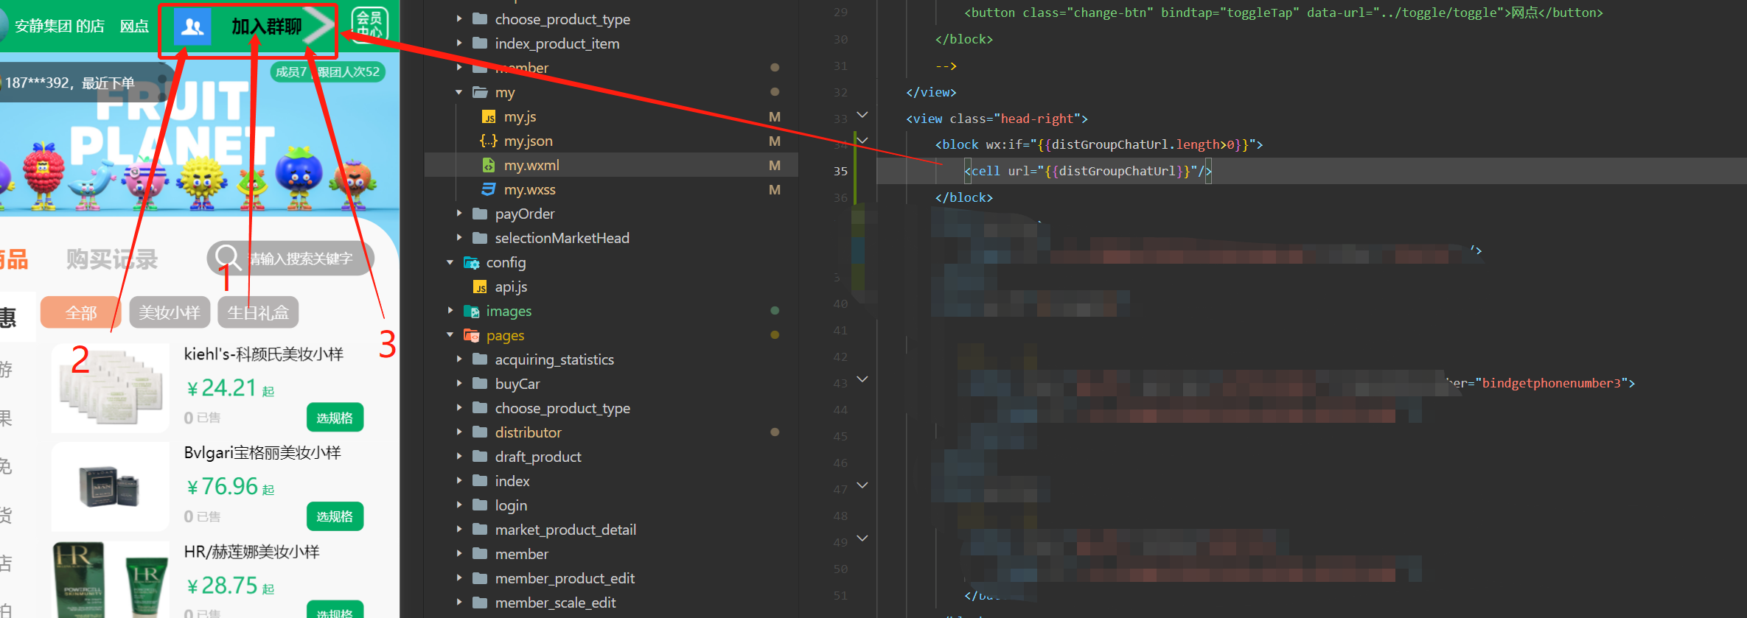This screenshot has width=1747, height=618.
Task: Collapse the pages folder
Action: coord(450,335)
